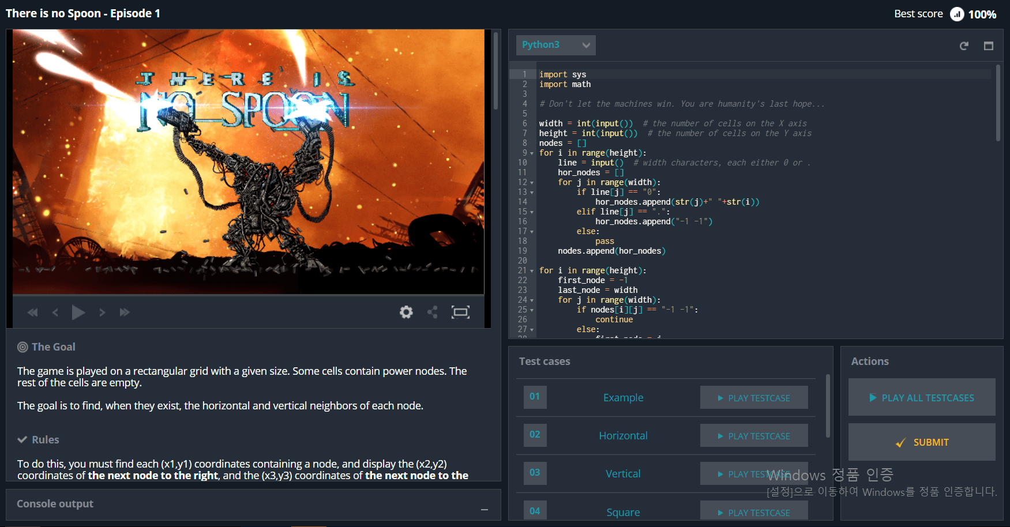The height and width of the screenshot is (527, 1010).
Task: Click the Console output heading
Action: click(x=55, y=504)
